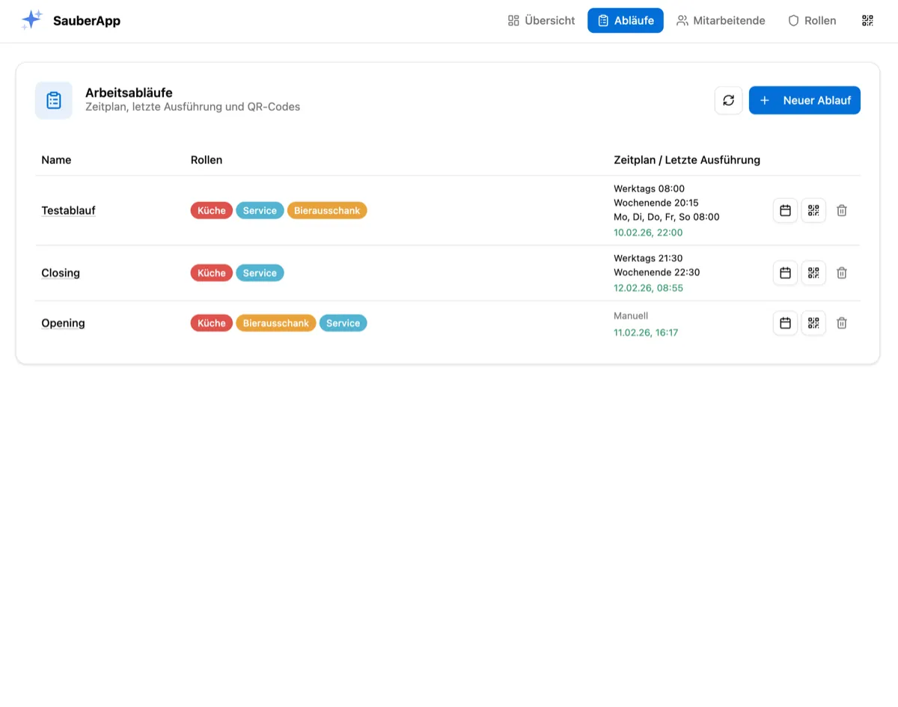The width and height of the screenshot is (898, 707).
Task: Remove the Closing workflow via trash icon
Action: 841,272
